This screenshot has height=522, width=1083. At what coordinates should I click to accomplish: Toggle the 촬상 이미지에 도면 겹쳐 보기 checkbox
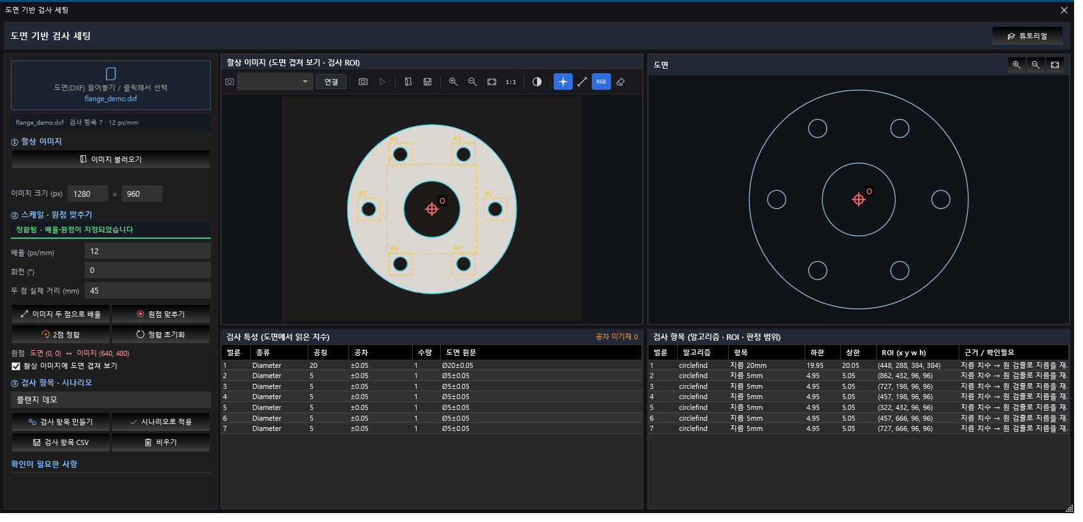(x=16, y=367)
